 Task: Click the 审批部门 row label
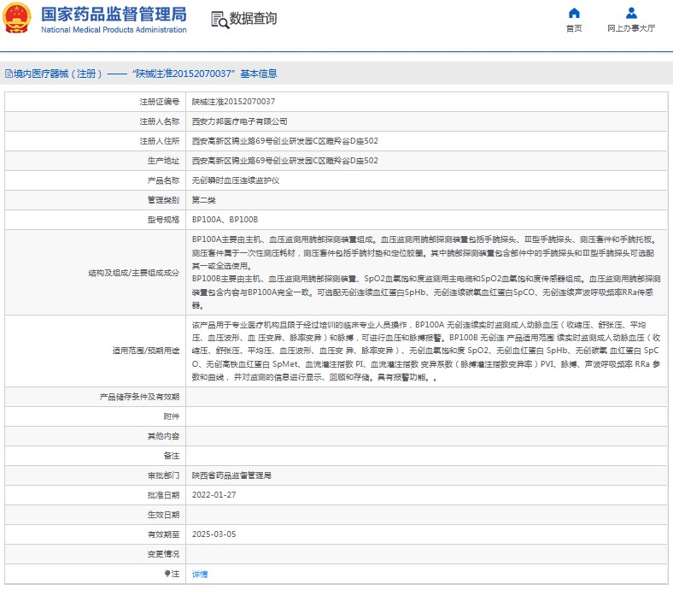pos(163,475)
